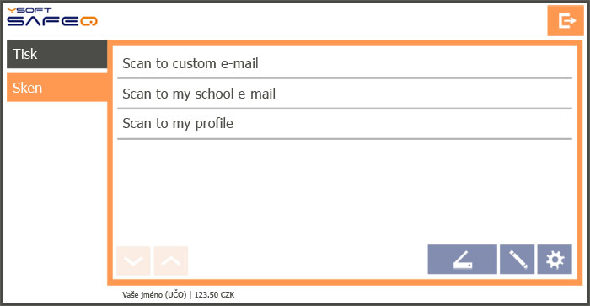Select the Sken tab

point(56,88)
